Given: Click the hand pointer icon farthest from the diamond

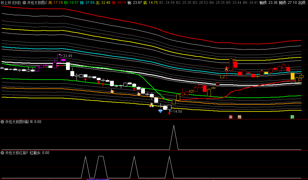Looking at the screenshot, I should [x=112, y=91].
